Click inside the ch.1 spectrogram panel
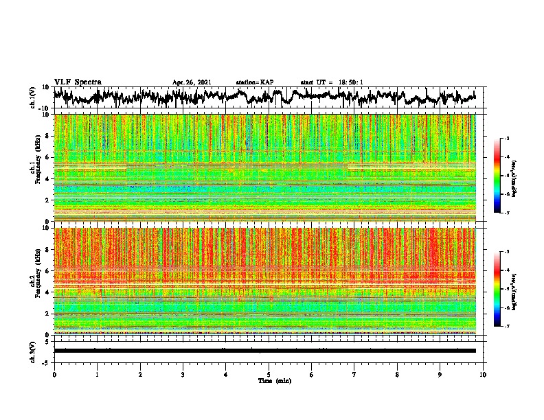The height and width of the screenshot is (420, 544). coord(265,167)
